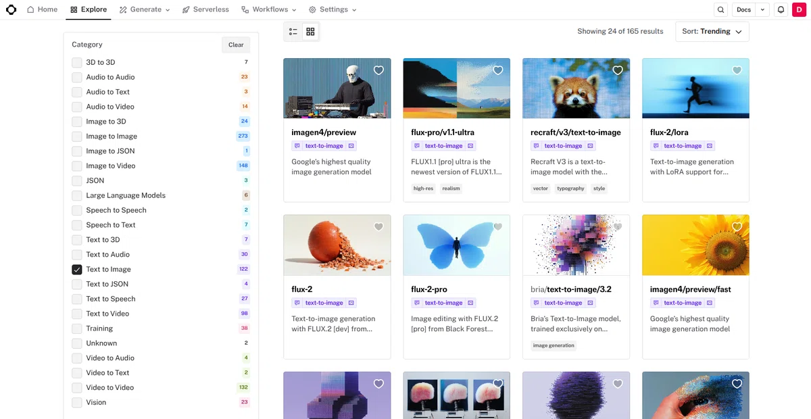Favorite the glitter face model
Image resolution: width=811 pixels, height=419 pixels.
tap(737, 384)
